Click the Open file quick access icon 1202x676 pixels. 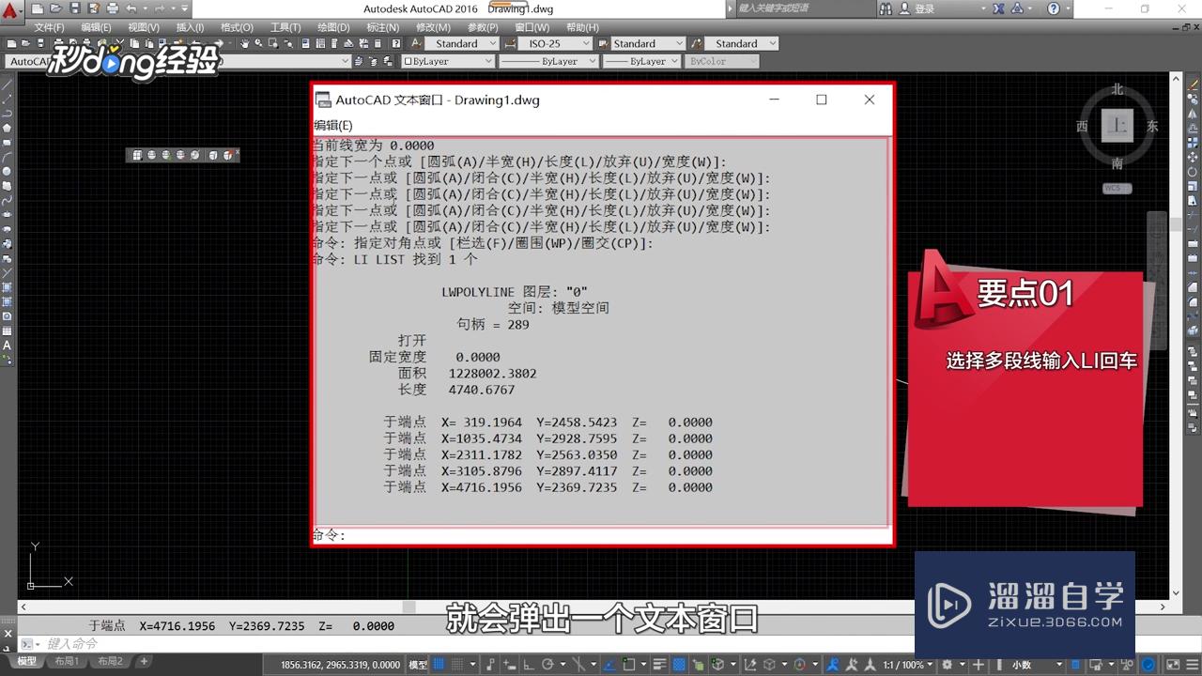click(55, 8)
